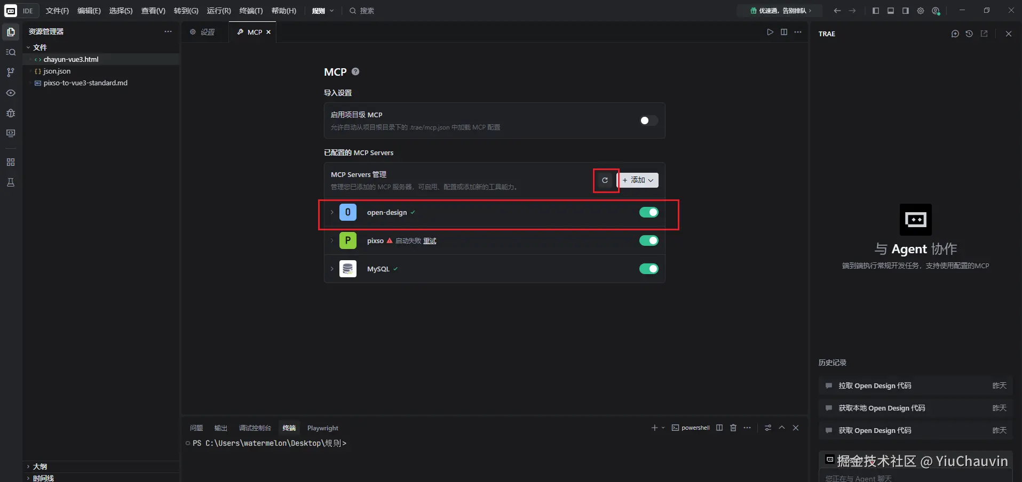Open the Extensions grid icon in the activity bar
Viewport: 1022px width, 482px height.
11,162
